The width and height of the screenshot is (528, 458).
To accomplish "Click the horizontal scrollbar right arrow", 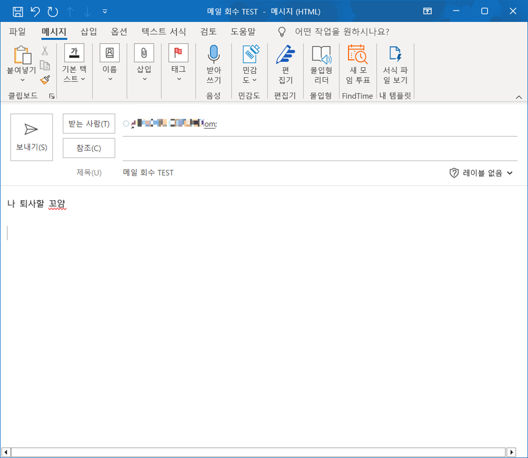I will click(x=511, y=452).
